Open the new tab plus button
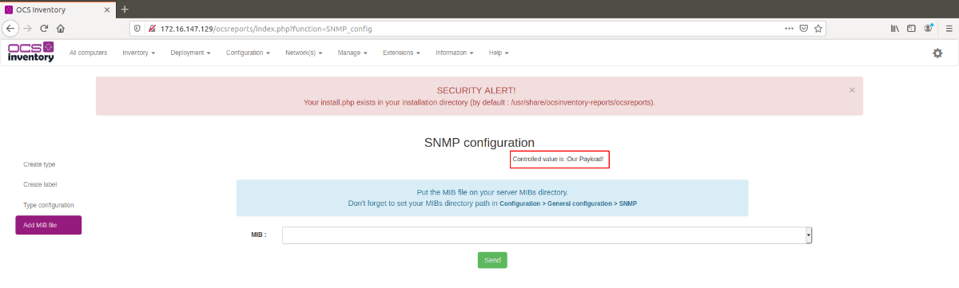Image resolution: width=959 pixels, height=288 pixels. click(125, 9)
